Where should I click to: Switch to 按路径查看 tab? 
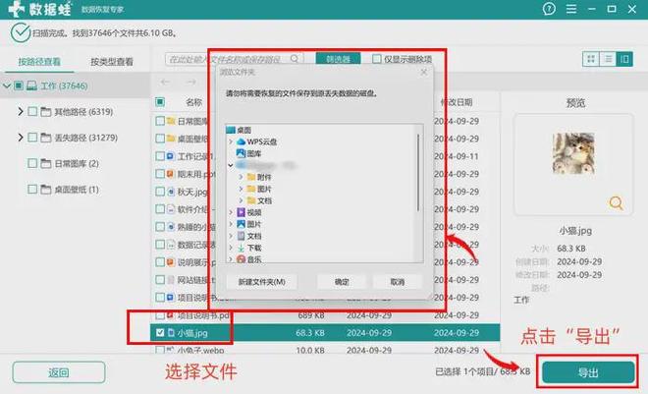click(x=39, y=62)
